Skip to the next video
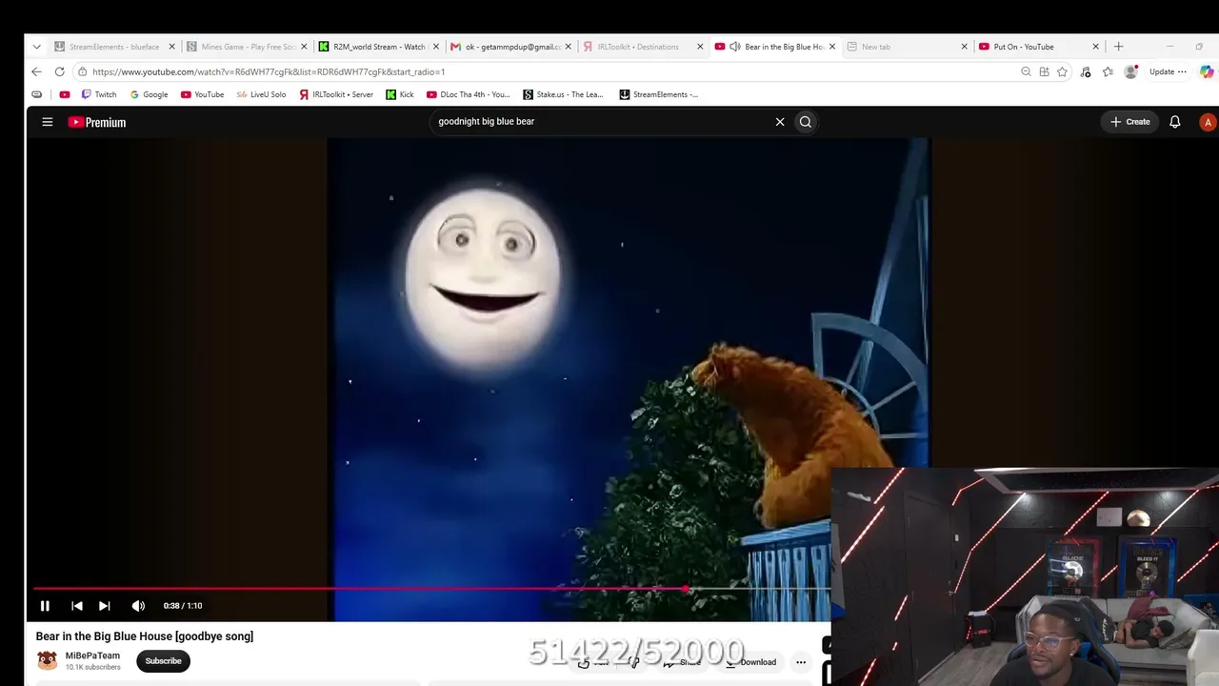 pyautogui.click(x=105, y=606)
